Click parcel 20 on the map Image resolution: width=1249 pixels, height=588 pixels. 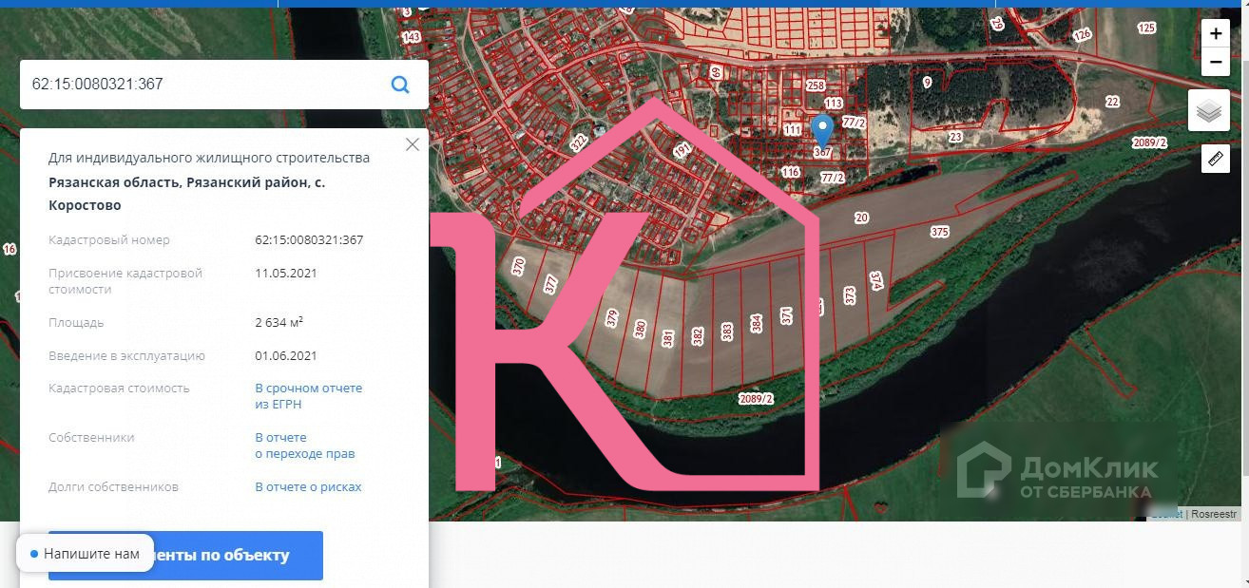861,218
